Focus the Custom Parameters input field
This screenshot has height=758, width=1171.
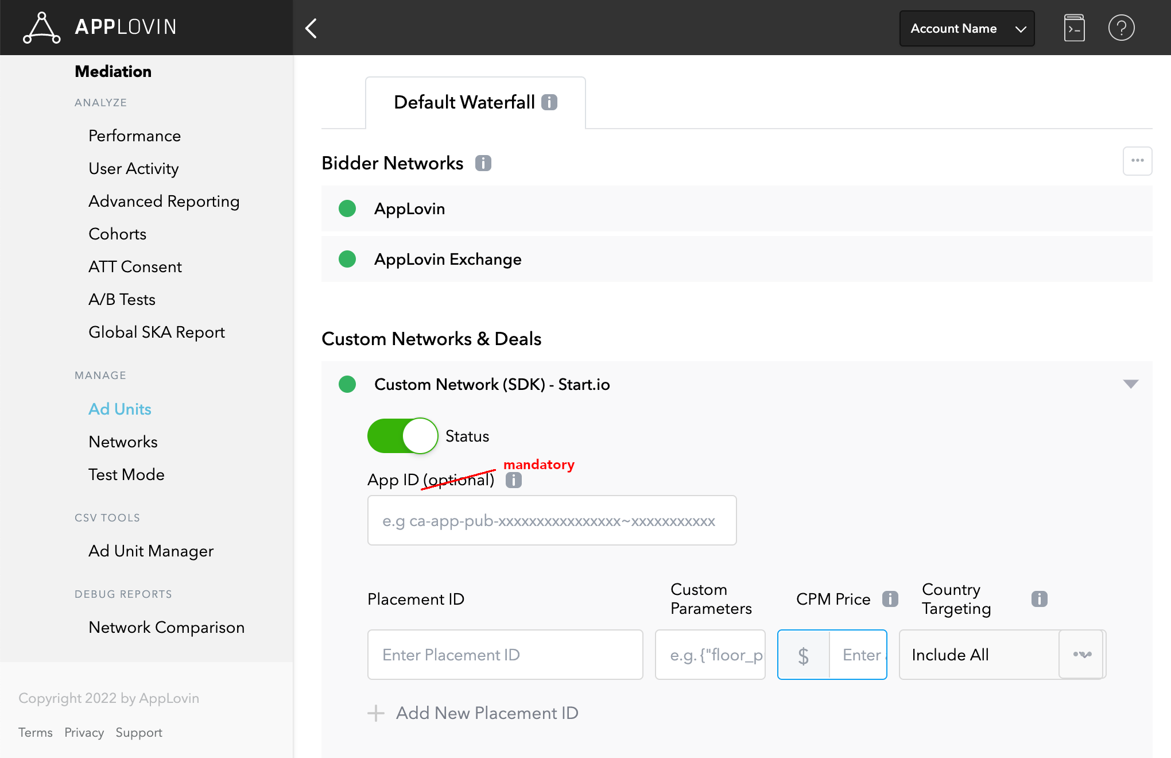[711, 655]
